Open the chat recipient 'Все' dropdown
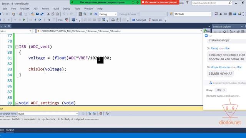The image size is (246, 138). [x=221, y=90]
